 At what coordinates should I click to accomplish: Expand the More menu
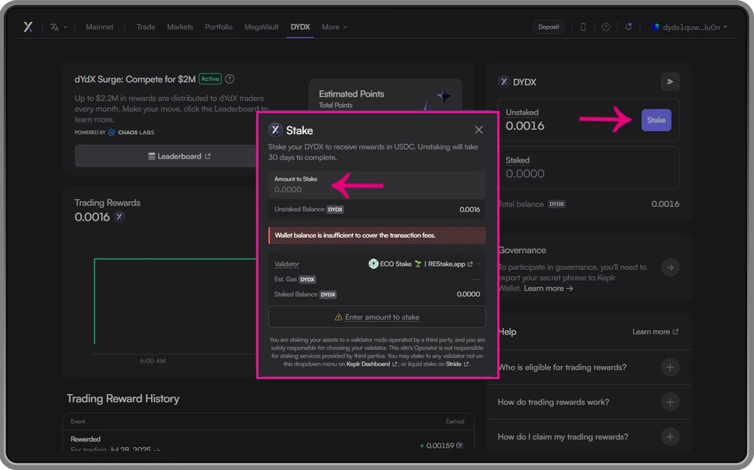[335, 27]
